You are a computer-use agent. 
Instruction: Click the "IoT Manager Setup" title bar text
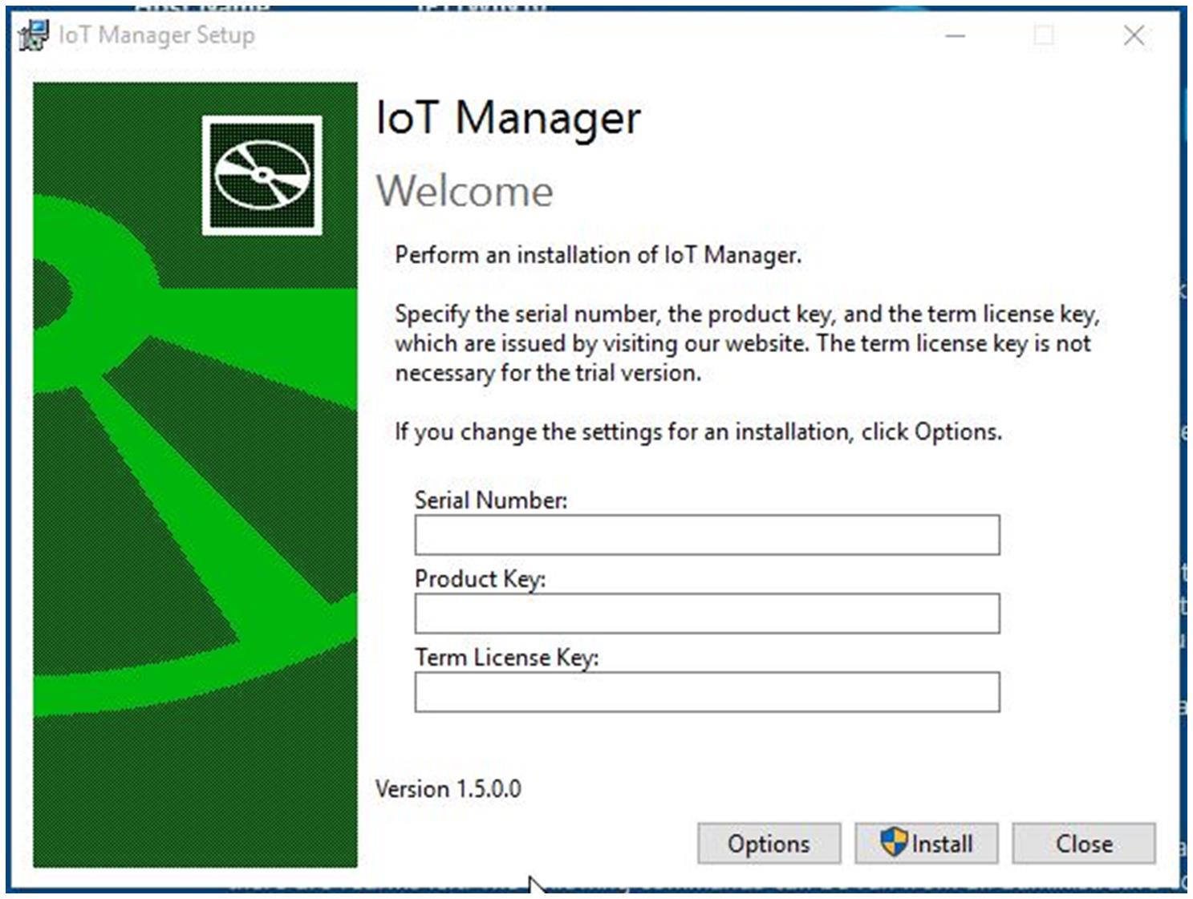pos(156,35)
